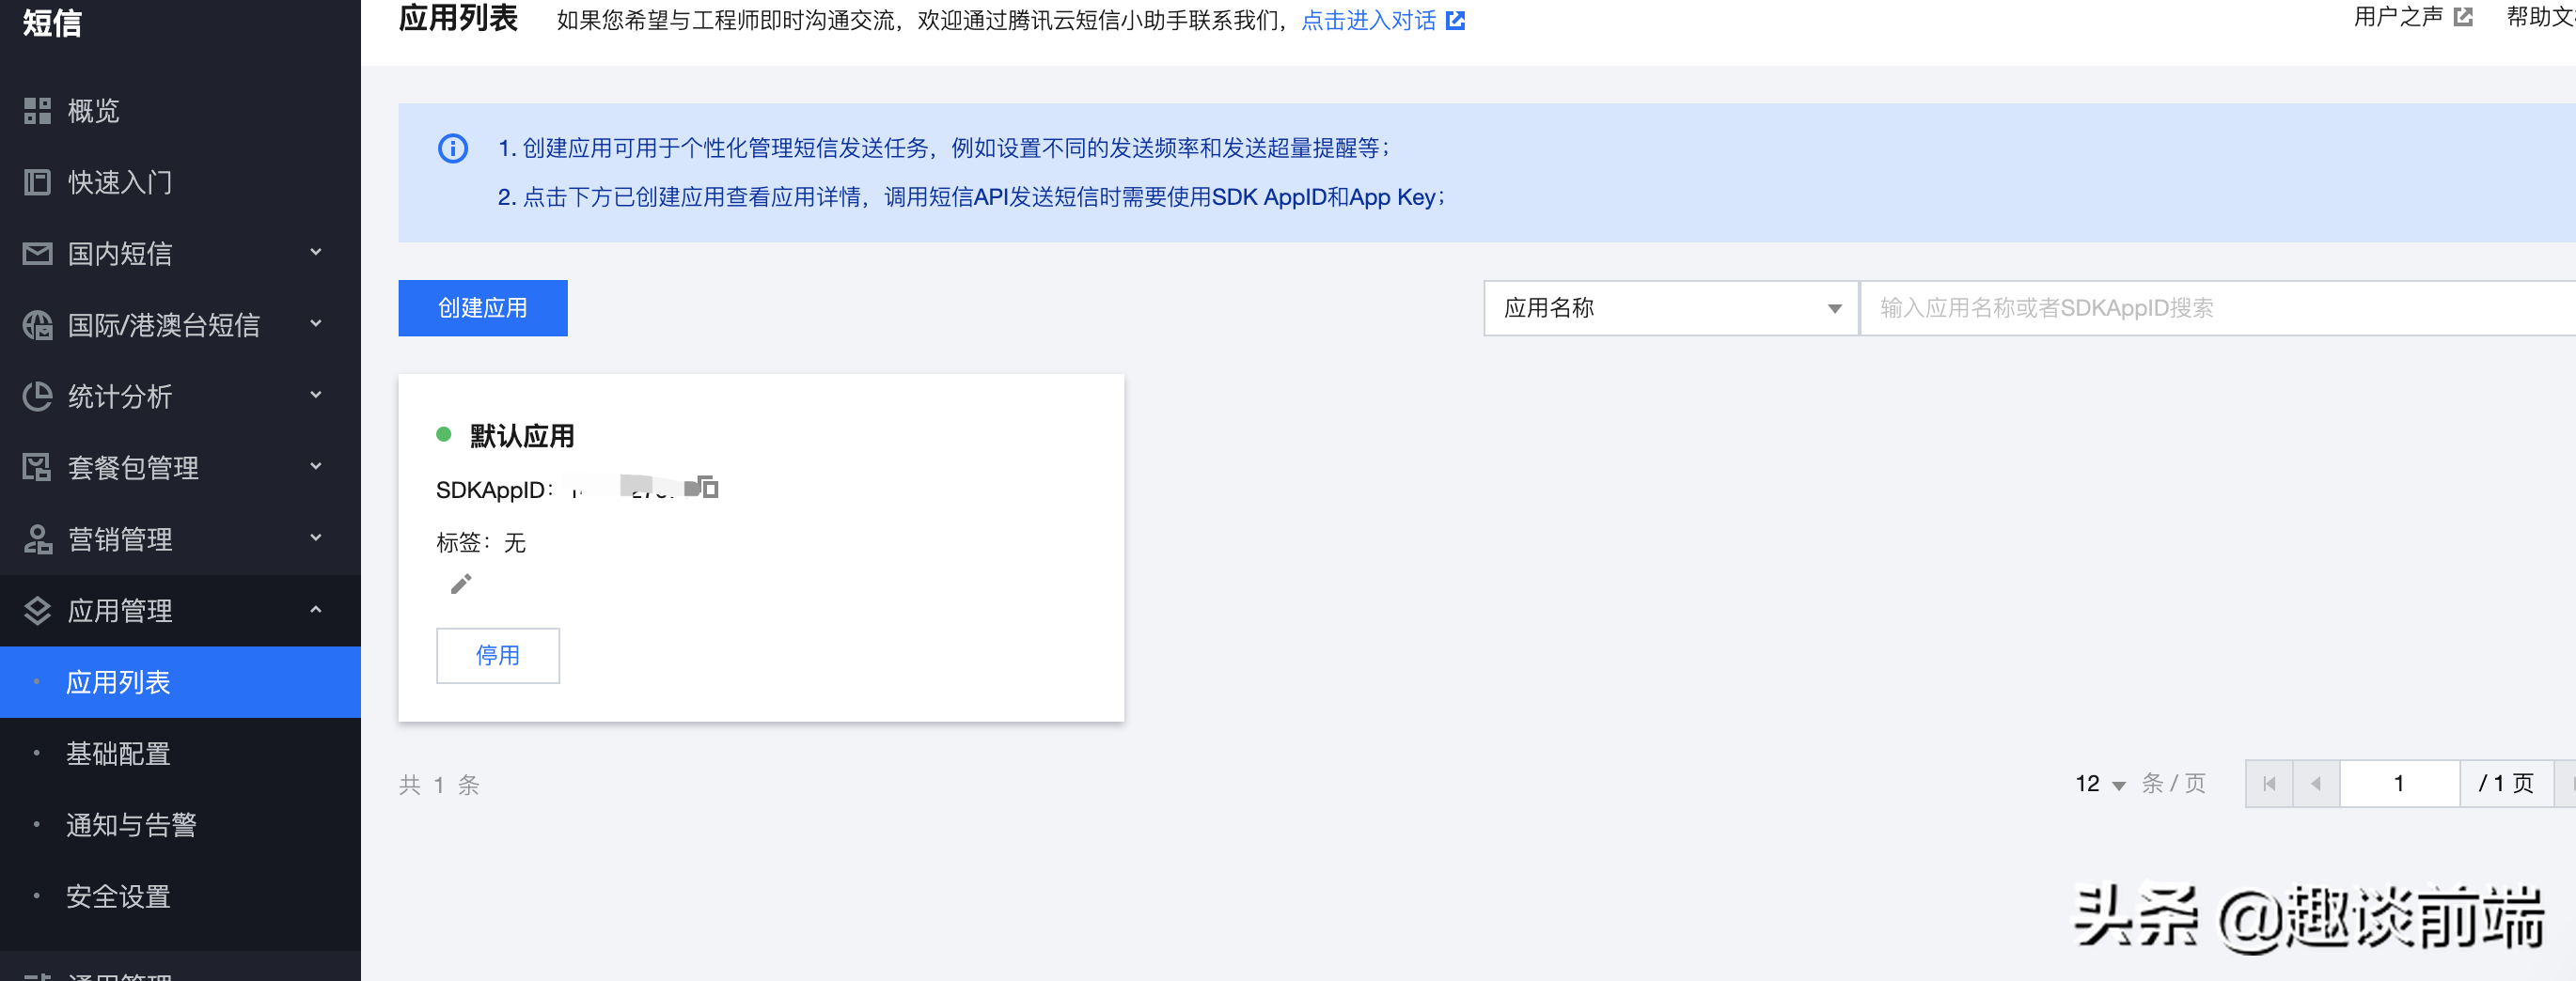Screen dimensions: 2576x981
Task: Copy the SDKAppID with copy icon
Action: click(x=709, y=488)
